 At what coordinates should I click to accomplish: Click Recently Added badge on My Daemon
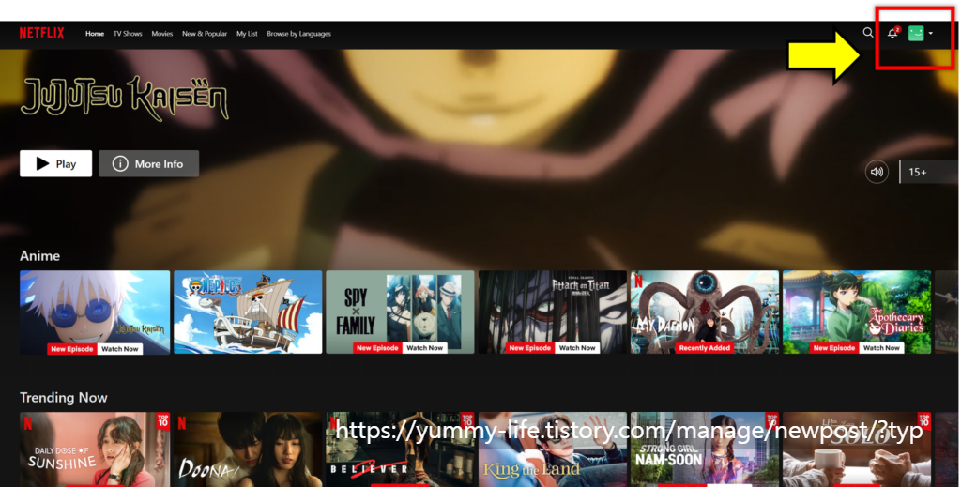tap(705, 348)
